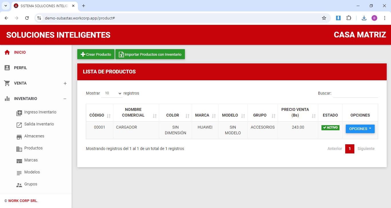Click the Modelos lines icon
Viewport: 391px width, 208px height.
19,173
